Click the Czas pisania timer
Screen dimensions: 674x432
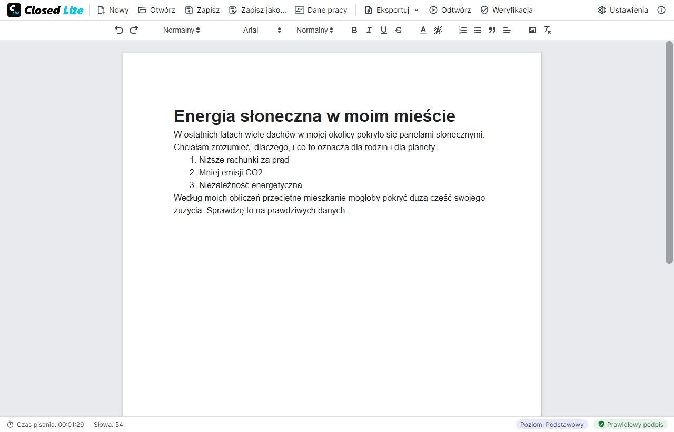coord(45,425)
